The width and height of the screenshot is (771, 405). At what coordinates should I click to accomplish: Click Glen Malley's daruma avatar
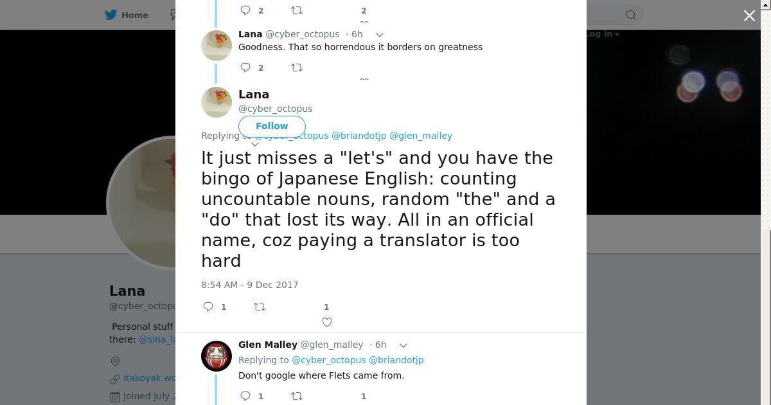coord(217,356)
